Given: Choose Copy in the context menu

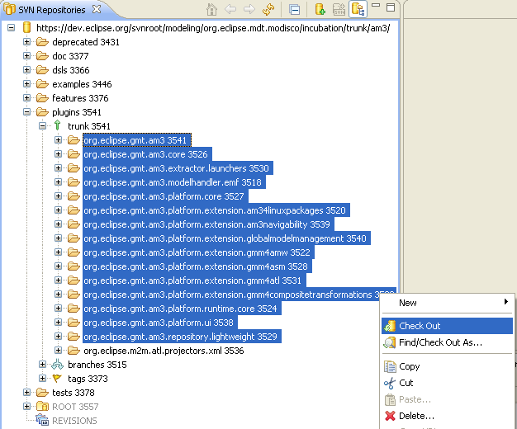Looking at the screenshot, I should [447, 366].
